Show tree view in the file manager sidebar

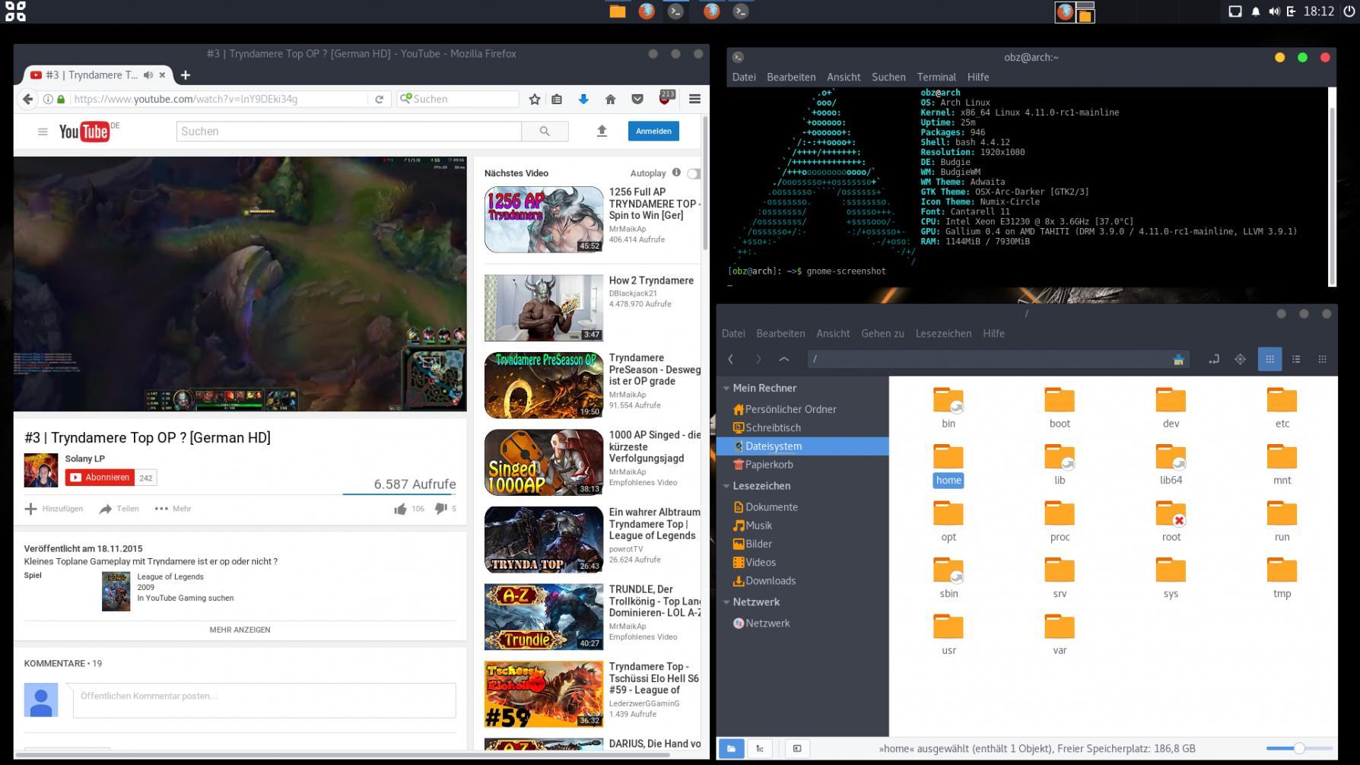tap(759, 748)
